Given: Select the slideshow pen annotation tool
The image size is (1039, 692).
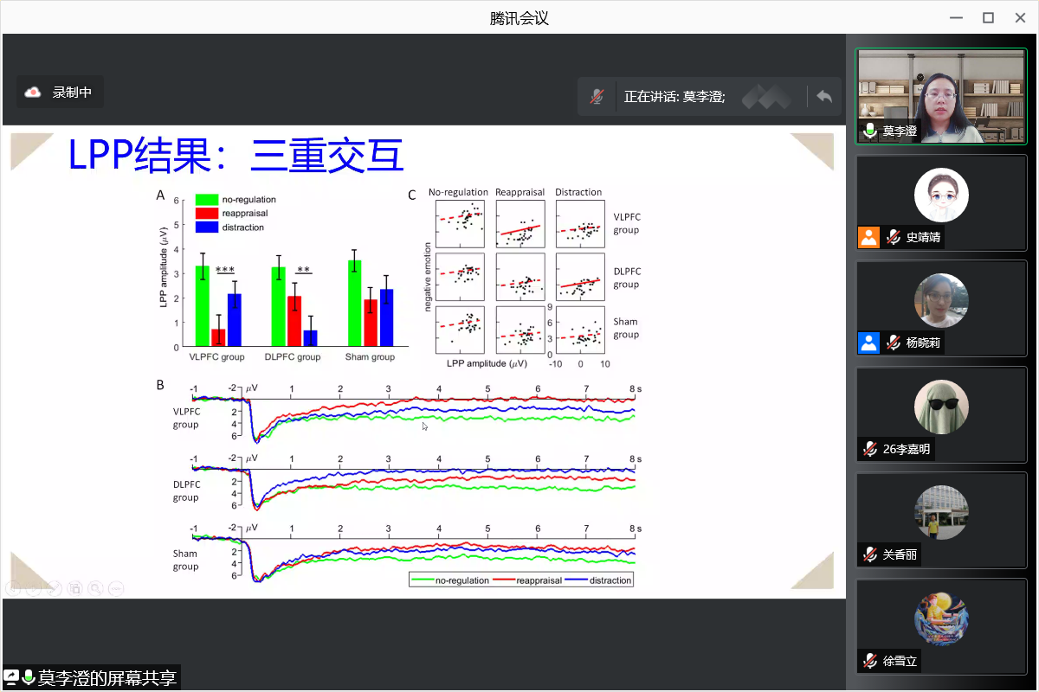Looking at the screenshot, I should 55,589.
